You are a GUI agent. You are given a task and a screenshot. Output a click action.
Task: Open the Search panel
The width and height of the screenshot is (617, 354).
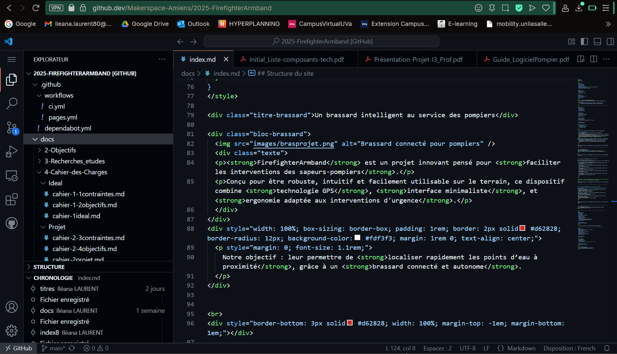tap(12, 103)
